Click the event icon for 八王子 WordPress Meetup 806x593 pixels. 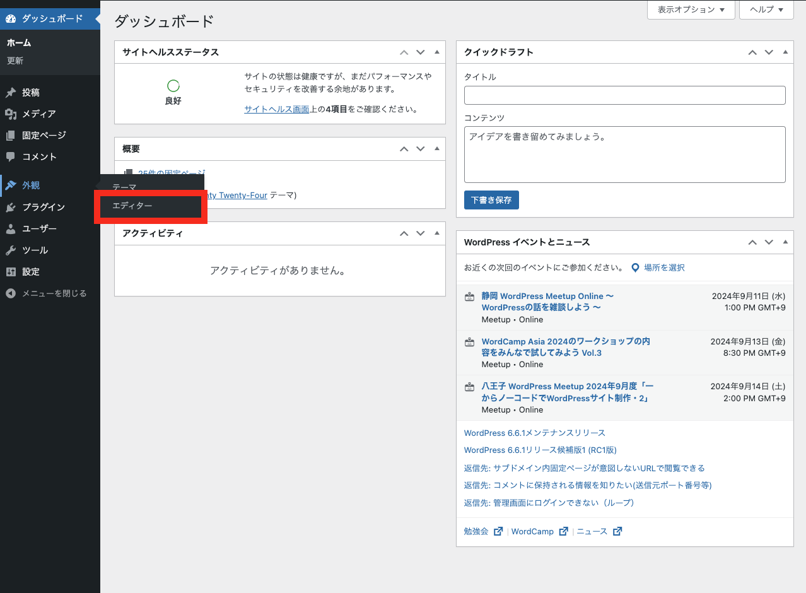[x=469, y=387]
